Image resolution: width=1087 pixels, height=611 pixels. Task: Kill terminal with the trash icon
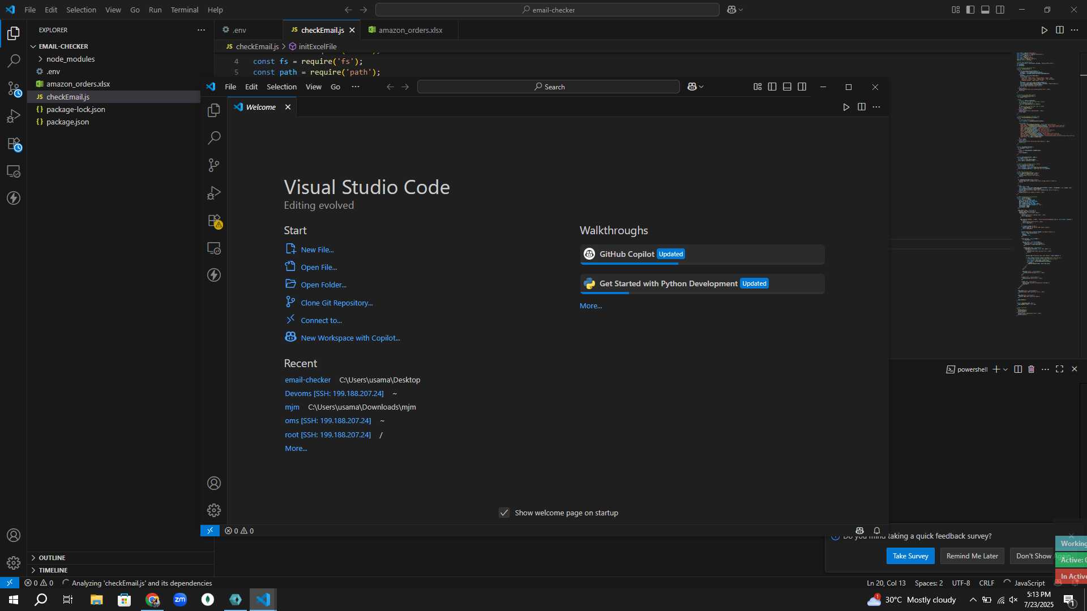(x=1032, y=369)
